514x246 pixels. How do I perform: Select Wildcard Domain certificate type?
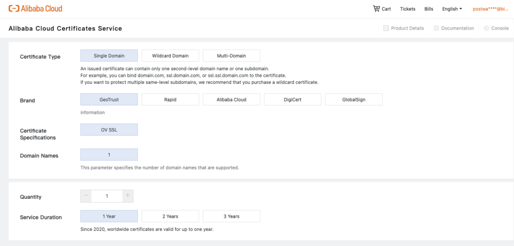(x=170, y=55)
